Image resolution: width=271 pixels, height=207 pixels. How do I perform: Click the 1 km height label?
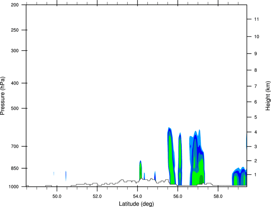(x=256, y=175)
